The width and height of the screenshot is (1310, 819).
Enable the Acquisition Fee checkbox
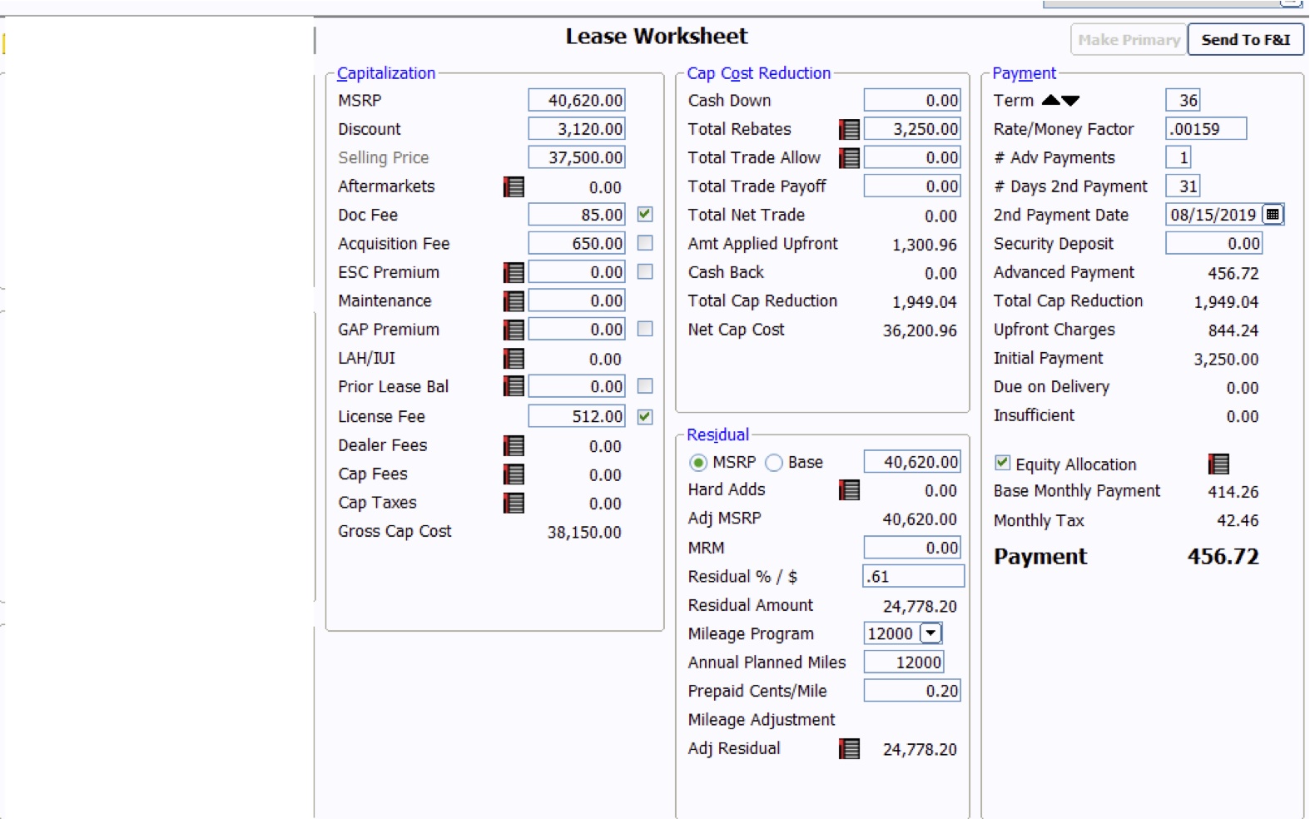[x=645, y=243]
